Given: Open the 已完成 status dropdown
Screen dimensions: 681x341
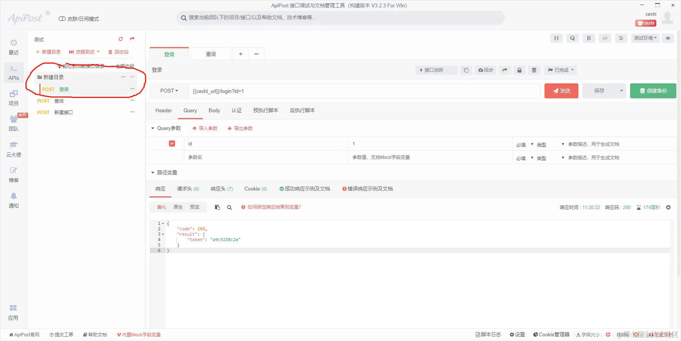Looking at the screenshot, I should 561,70.
